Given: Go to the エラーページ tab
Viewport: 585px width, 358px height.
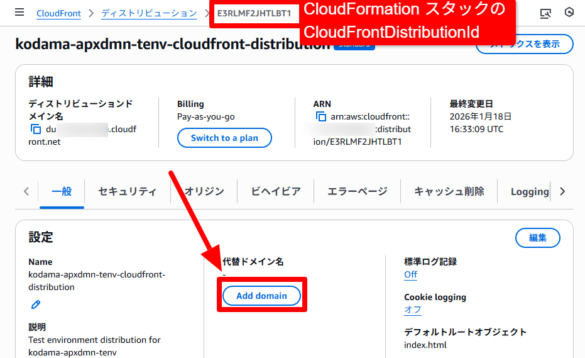Looking at the screenshot, I should (357, 192).
